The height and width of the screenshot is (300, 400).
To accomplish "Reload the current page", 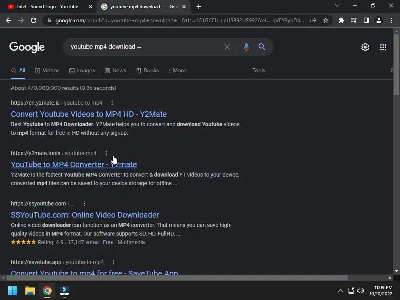I will (x=34, y=20).
